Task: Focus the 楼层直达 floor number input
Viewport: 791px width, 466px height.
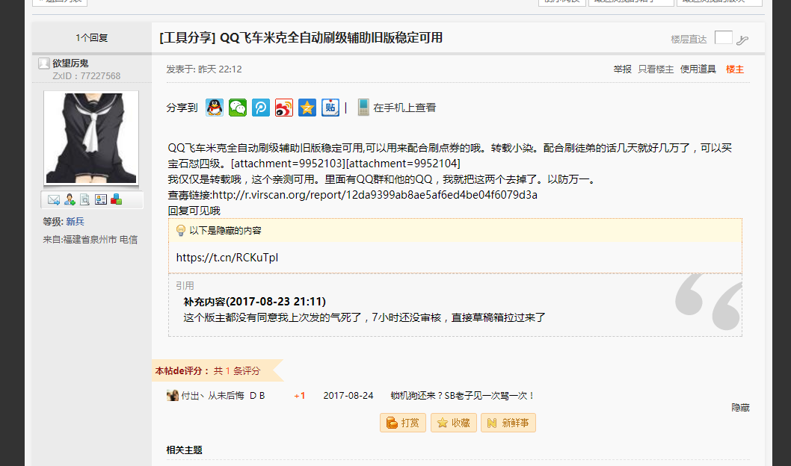Action: click(724, 38)
